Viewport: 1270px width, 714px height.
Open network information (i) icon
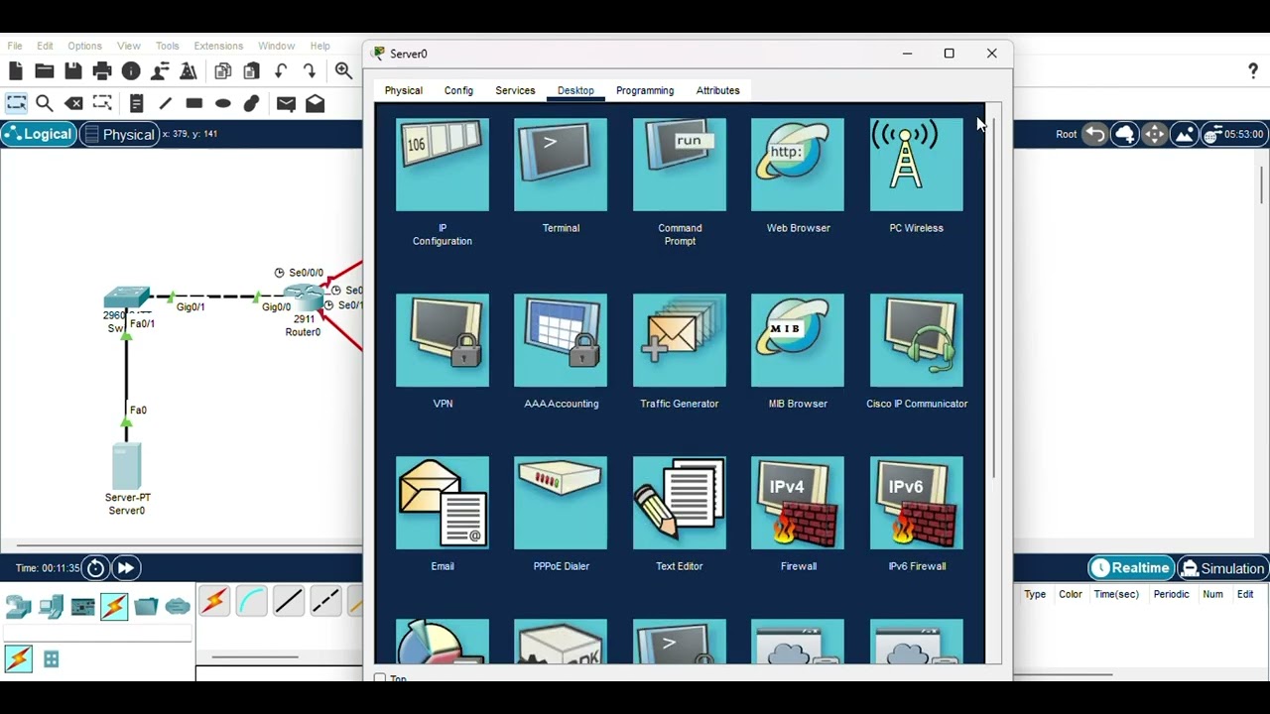click(x=131, y=70)
